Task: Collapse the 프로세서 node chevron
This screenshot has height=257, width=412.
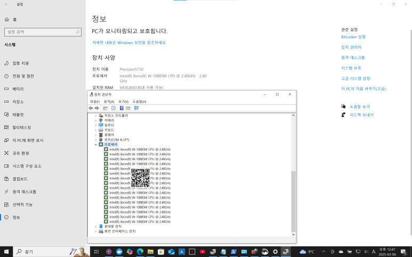Action: point(96,145)
